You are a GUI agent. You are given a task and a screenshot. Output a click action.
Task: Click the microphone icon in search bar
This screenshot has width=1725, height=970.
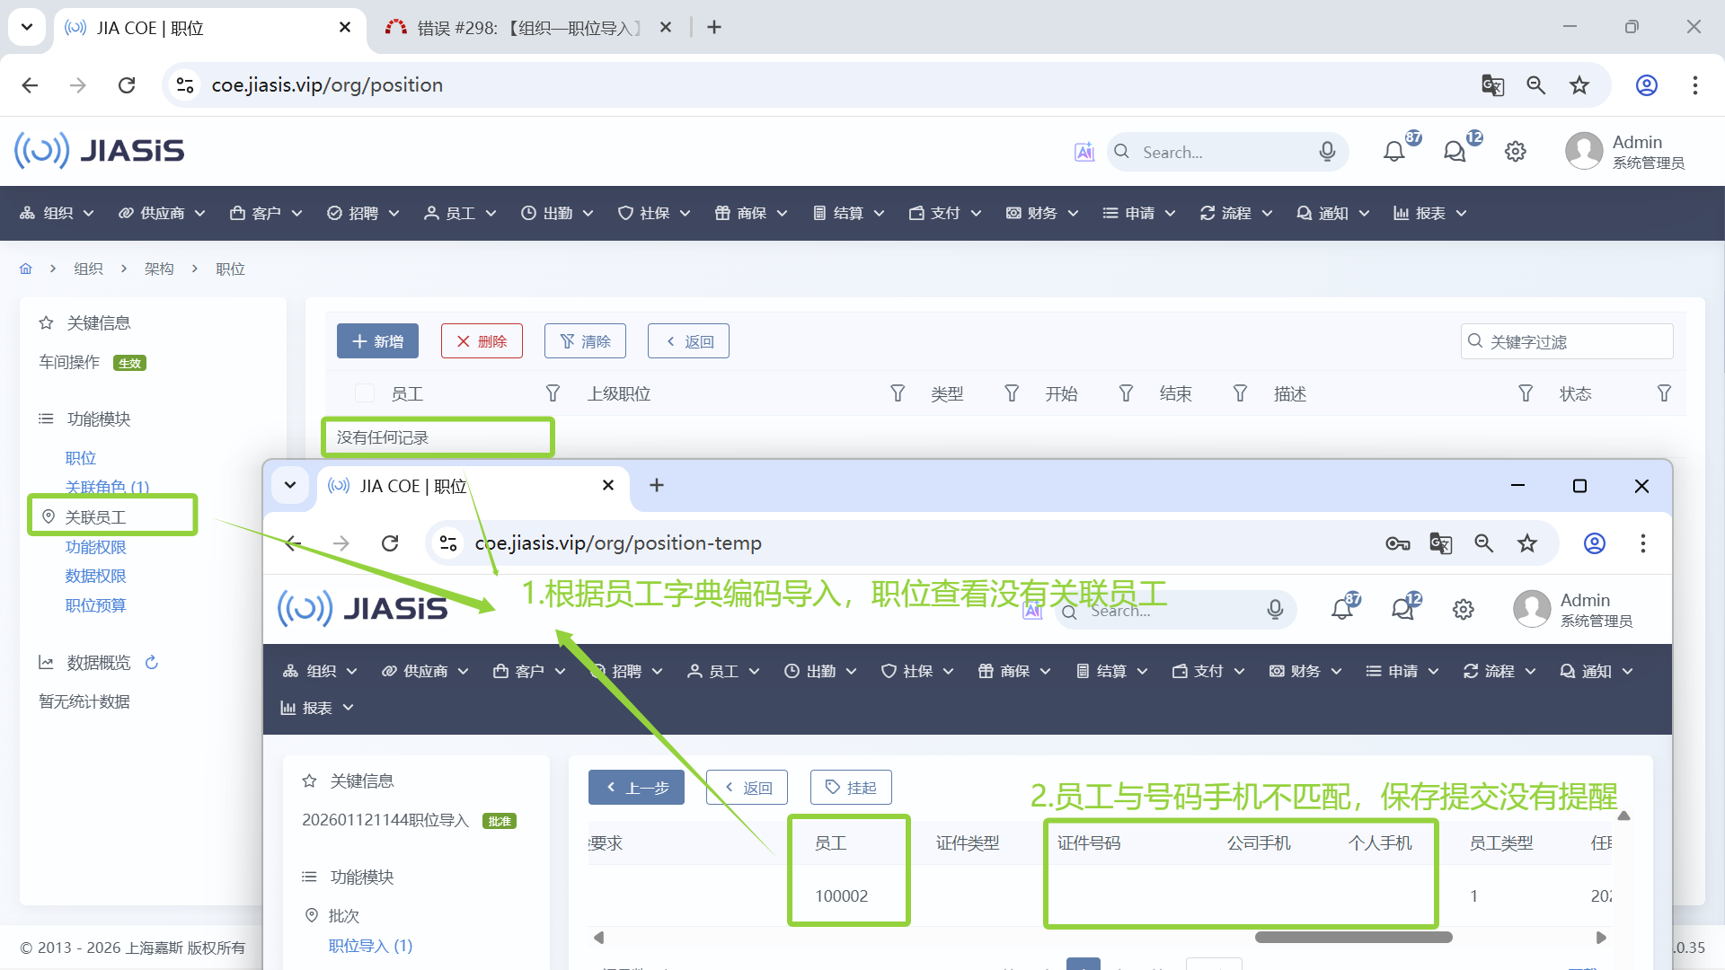tap(1327, 152)
